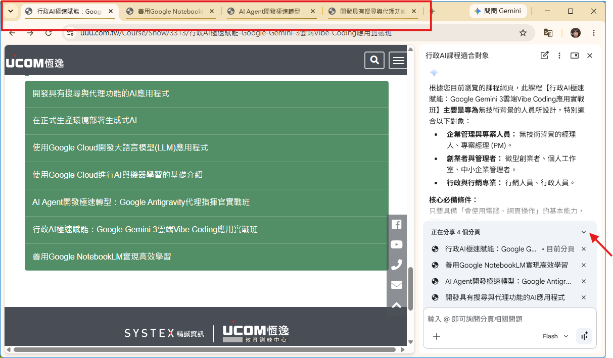Open the Chrome profile avatar

click(576, 33)
